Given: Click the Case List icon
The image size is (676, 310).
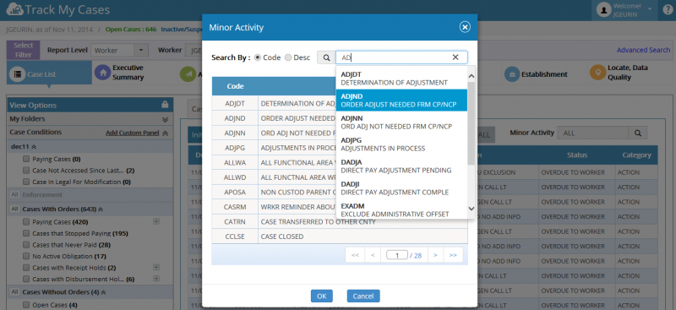Looking at the screenshot, I should click(x=18, y=74).
